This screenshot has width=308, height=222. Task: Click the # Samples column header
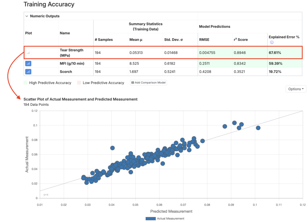click(x=103, y=39)
